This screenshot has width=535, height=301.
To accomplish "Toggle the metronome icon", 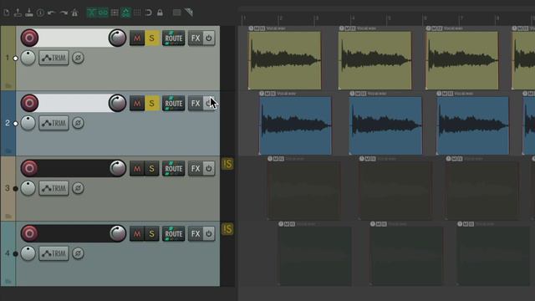I will tap(74, 13).
